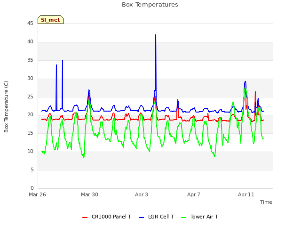Click the blue spike peak near 34

tap(56, 65)
